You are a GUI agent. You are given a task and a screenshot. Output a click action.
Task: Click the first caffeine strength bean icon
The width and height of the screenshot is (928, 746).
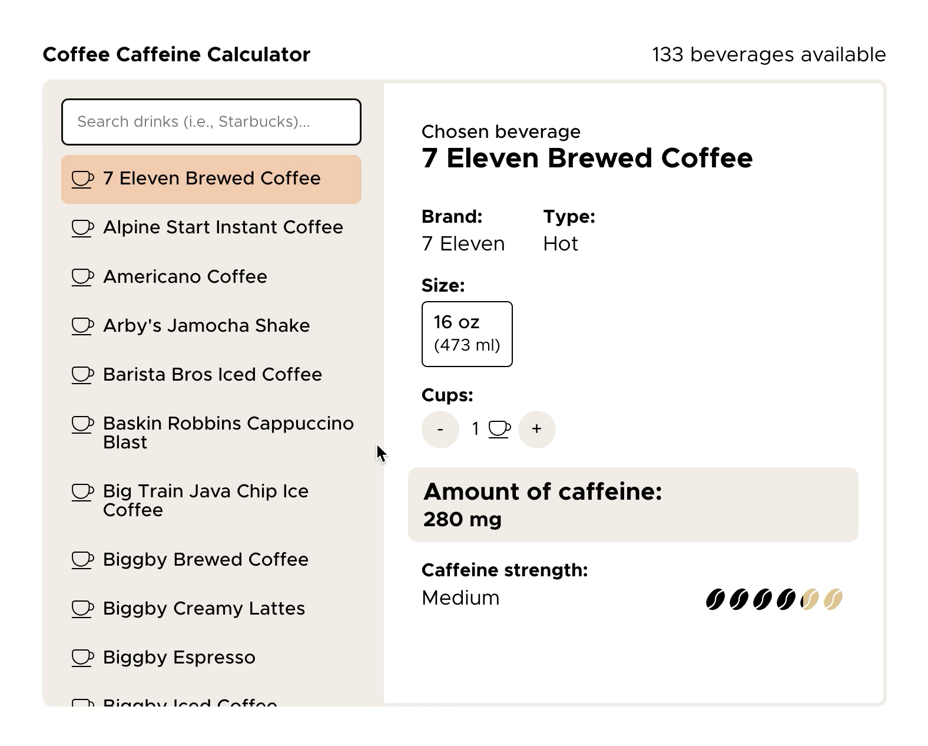715,599
